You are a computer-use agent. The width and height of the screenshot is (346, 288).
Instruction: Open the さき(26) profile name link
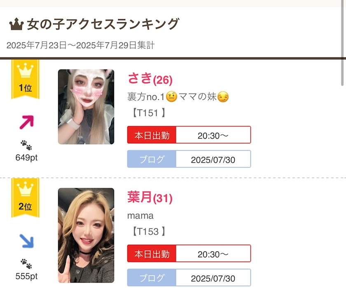coord(150,78)
